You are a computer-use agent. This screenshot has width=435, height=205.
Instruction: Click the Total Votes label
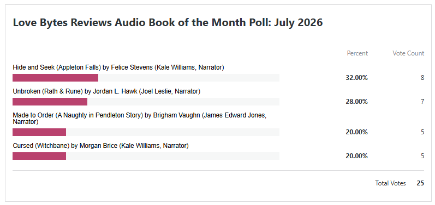pos(390,183)
